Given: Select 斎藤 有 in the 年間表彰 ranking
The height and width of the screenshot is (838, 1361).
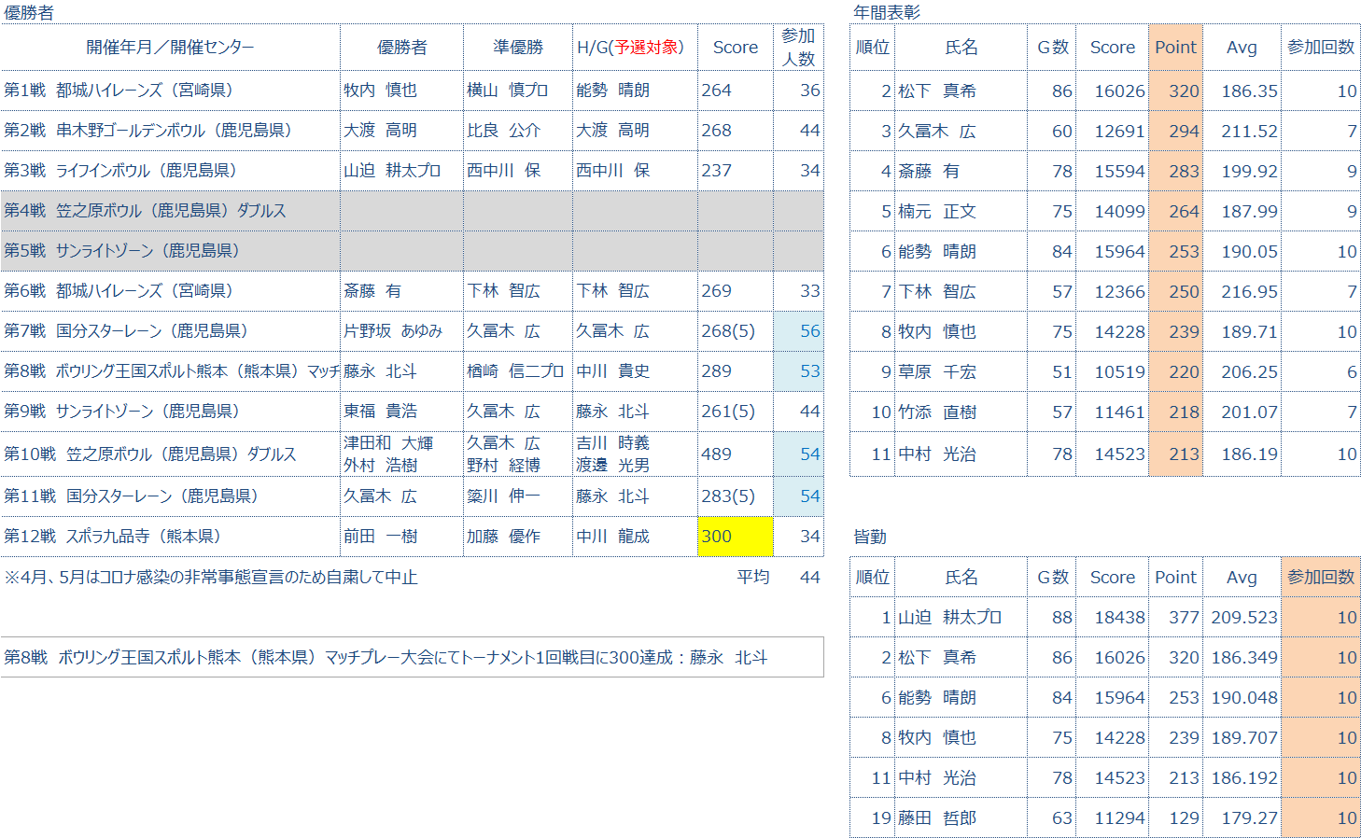Looking at the screenshot, I should point(961,172).
